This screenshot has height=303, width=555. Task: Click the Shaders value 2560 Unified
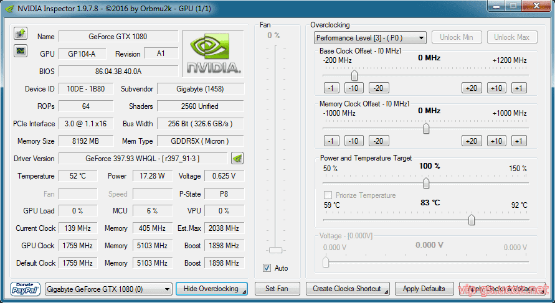[x=201, y=106]
